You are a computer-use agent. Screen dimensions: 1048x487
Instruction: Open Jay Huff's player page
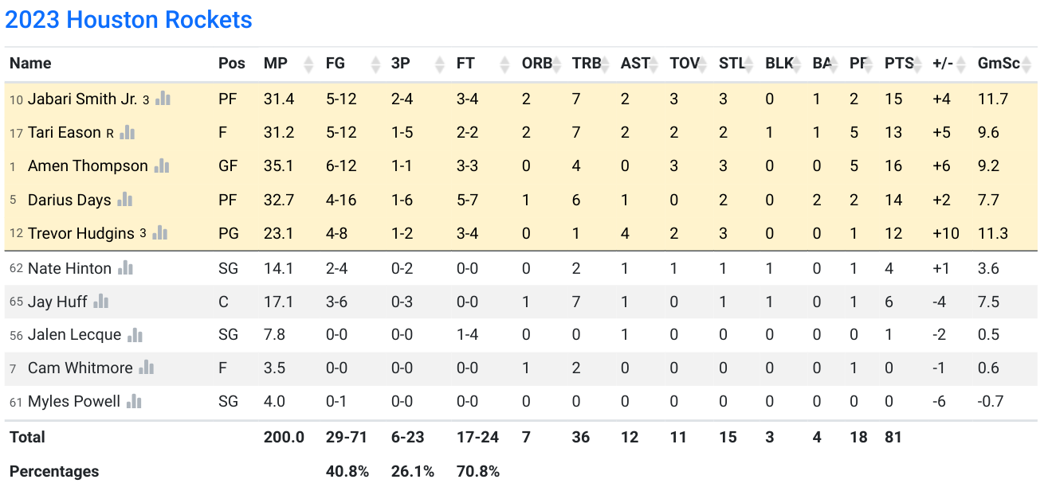[57, 302]
